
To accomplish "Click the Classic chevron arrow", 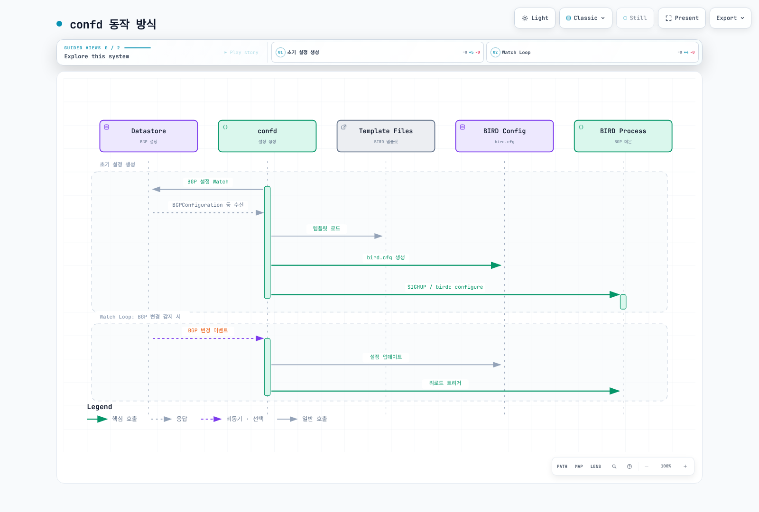I will point(603,18).
